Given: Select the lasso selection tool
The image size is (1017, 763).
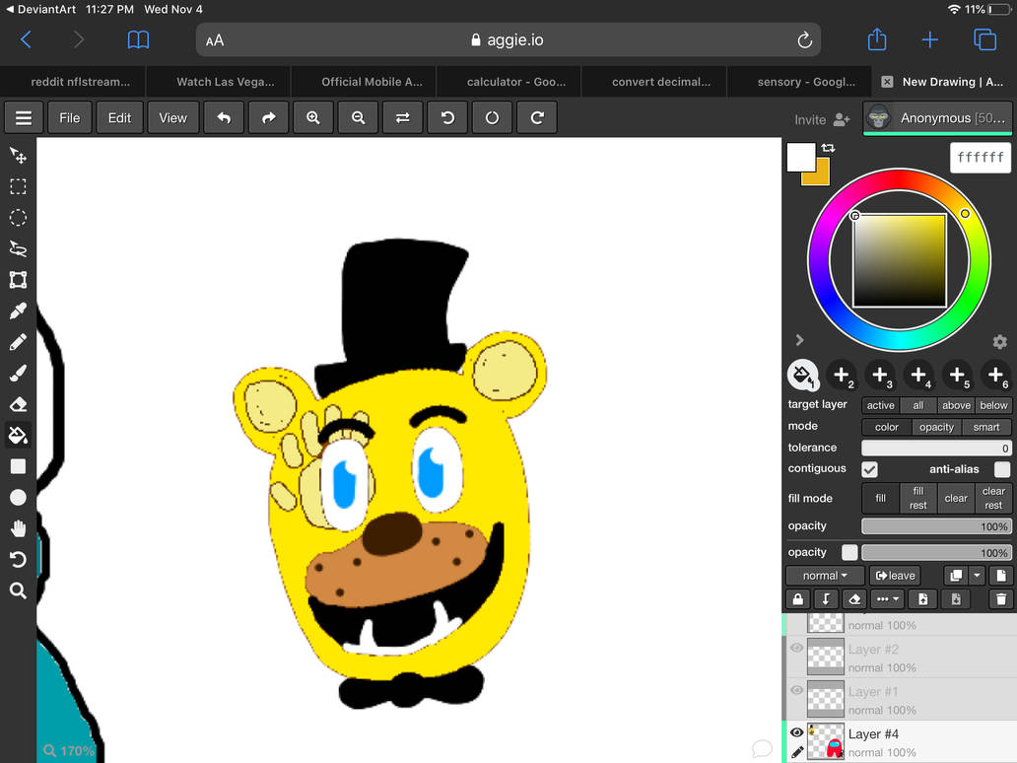Looking at the screenshot, I should 18,248.
